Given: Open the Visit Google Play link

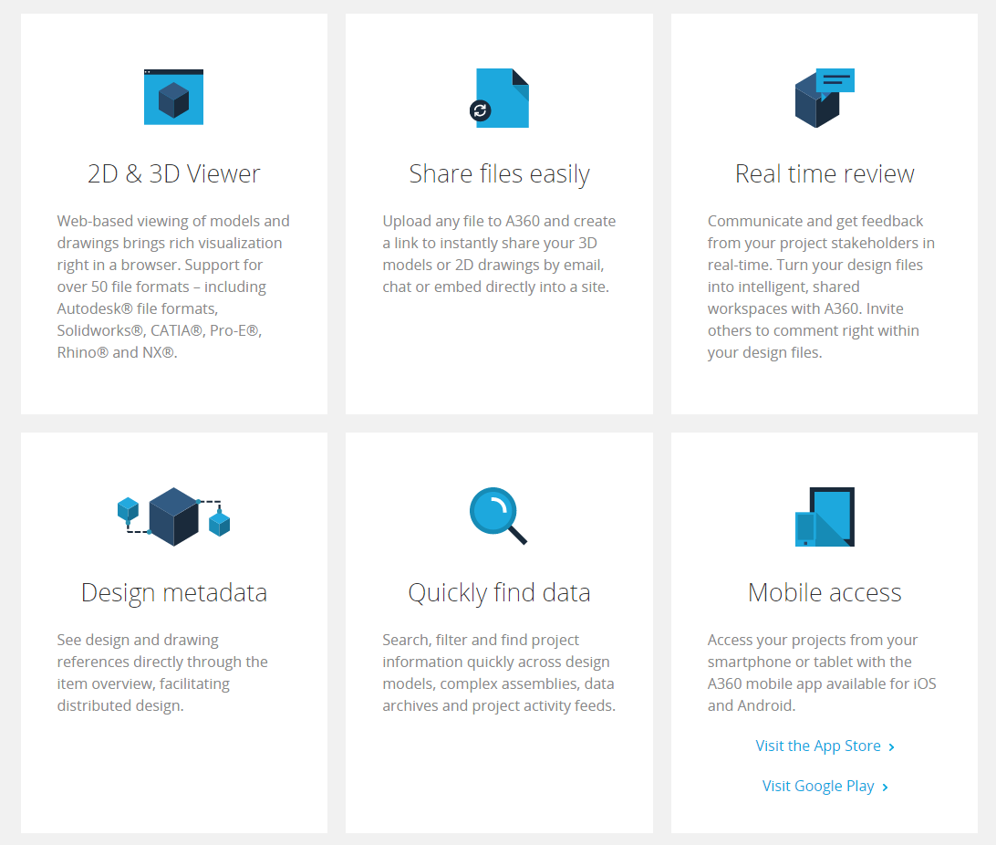Looking at the screenshot, I should (x=825, y=786).
